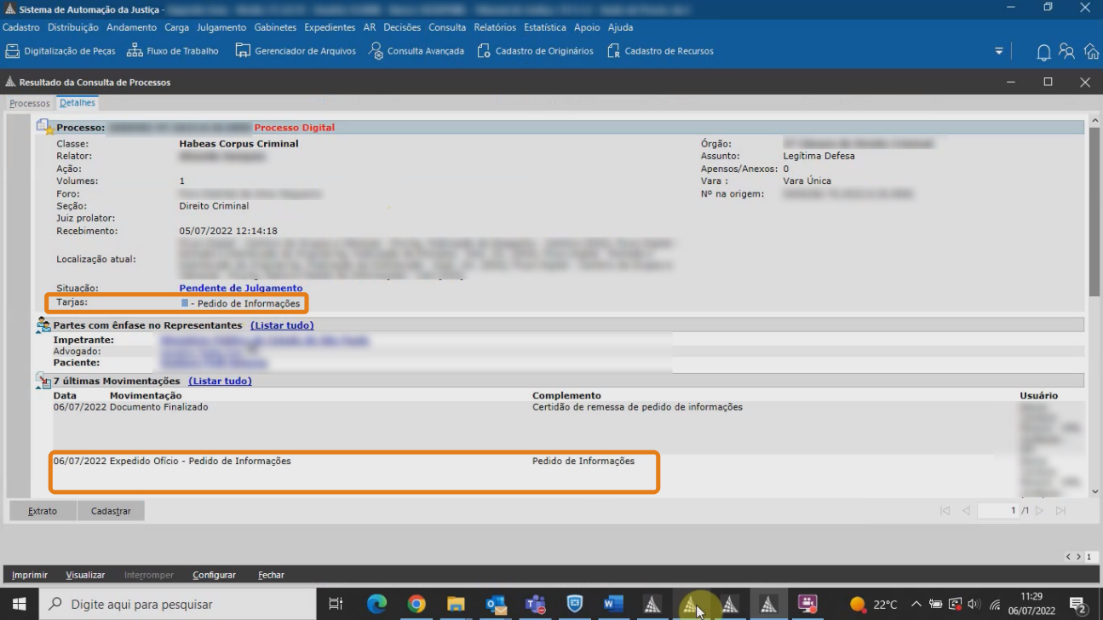
Task: Show hidden system tray icons
Action: (x=916, y=605)
